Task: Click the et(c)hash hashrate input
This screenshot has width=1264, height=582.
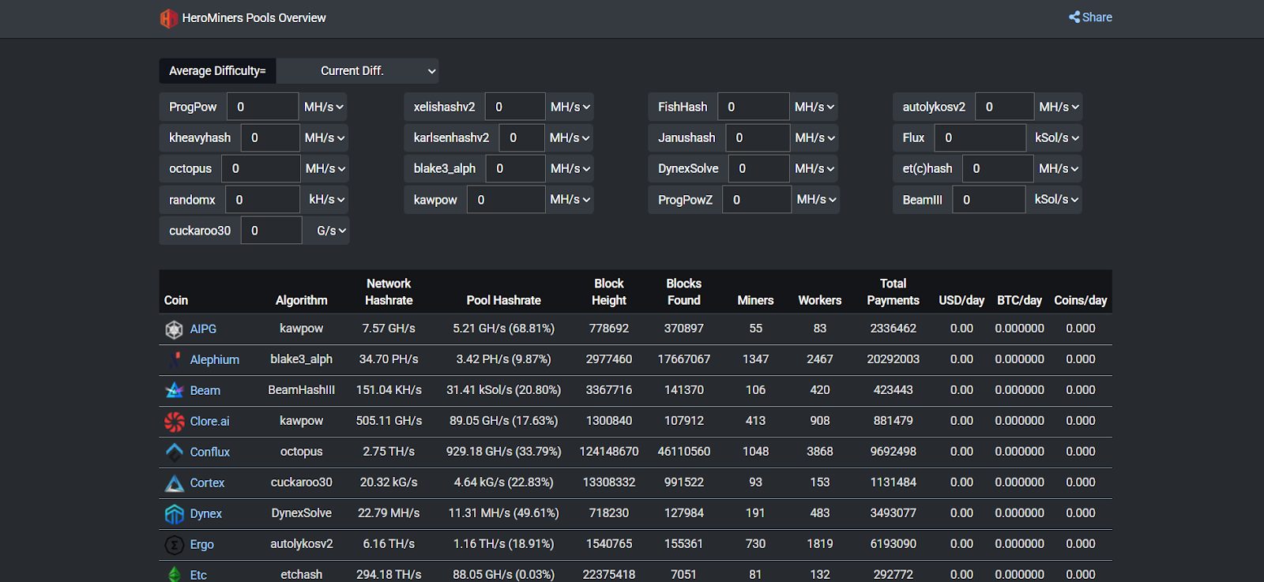Action: 998,169
